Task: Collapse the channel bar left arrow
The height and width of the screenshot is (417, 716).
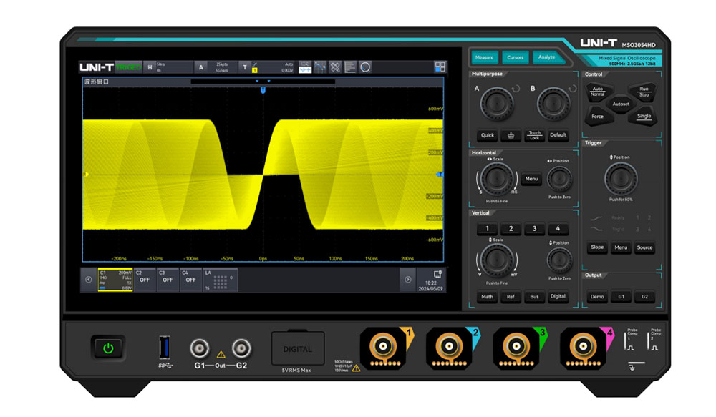Action: pyautogui.click(x=89, y=280)
